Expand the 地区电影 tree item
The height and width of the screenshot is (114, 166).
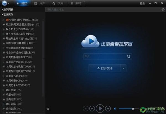coord(4,90)
